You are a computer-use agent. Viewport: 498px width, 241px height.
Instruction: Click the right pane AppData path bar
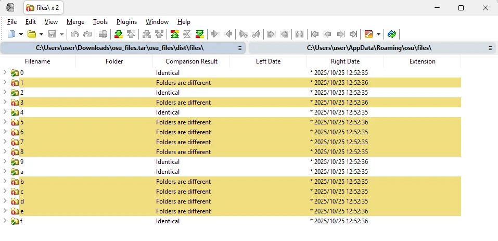coord(368,48)
